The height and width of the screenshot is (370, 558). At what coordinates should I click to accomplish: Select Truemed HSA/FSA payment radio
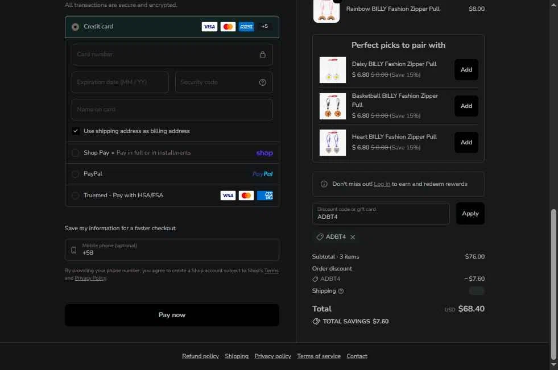[x=75, y=196]
